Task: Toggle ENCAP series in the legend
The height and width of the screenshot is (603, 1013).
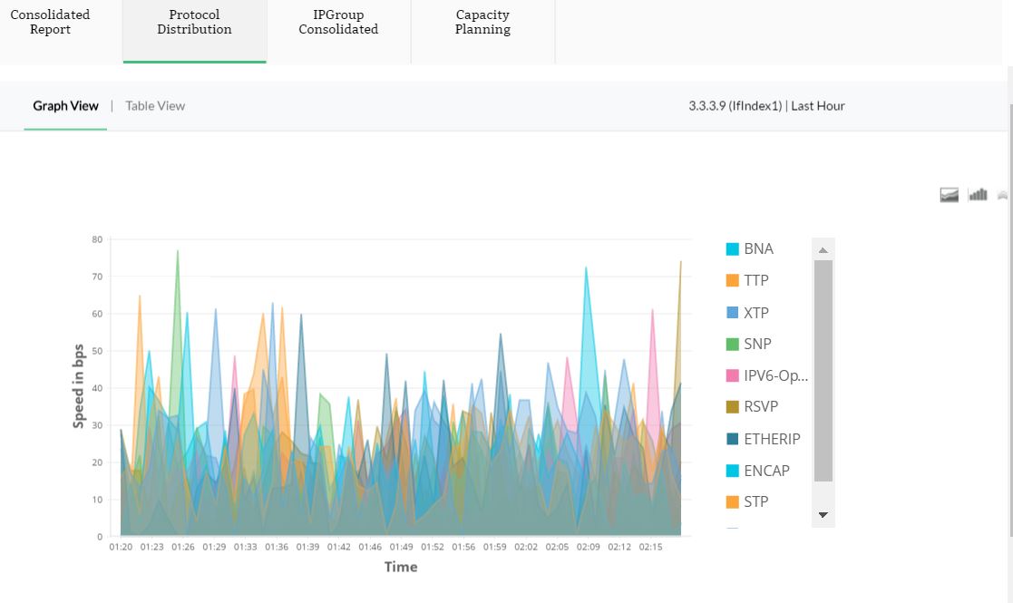Action: (766, 471)
